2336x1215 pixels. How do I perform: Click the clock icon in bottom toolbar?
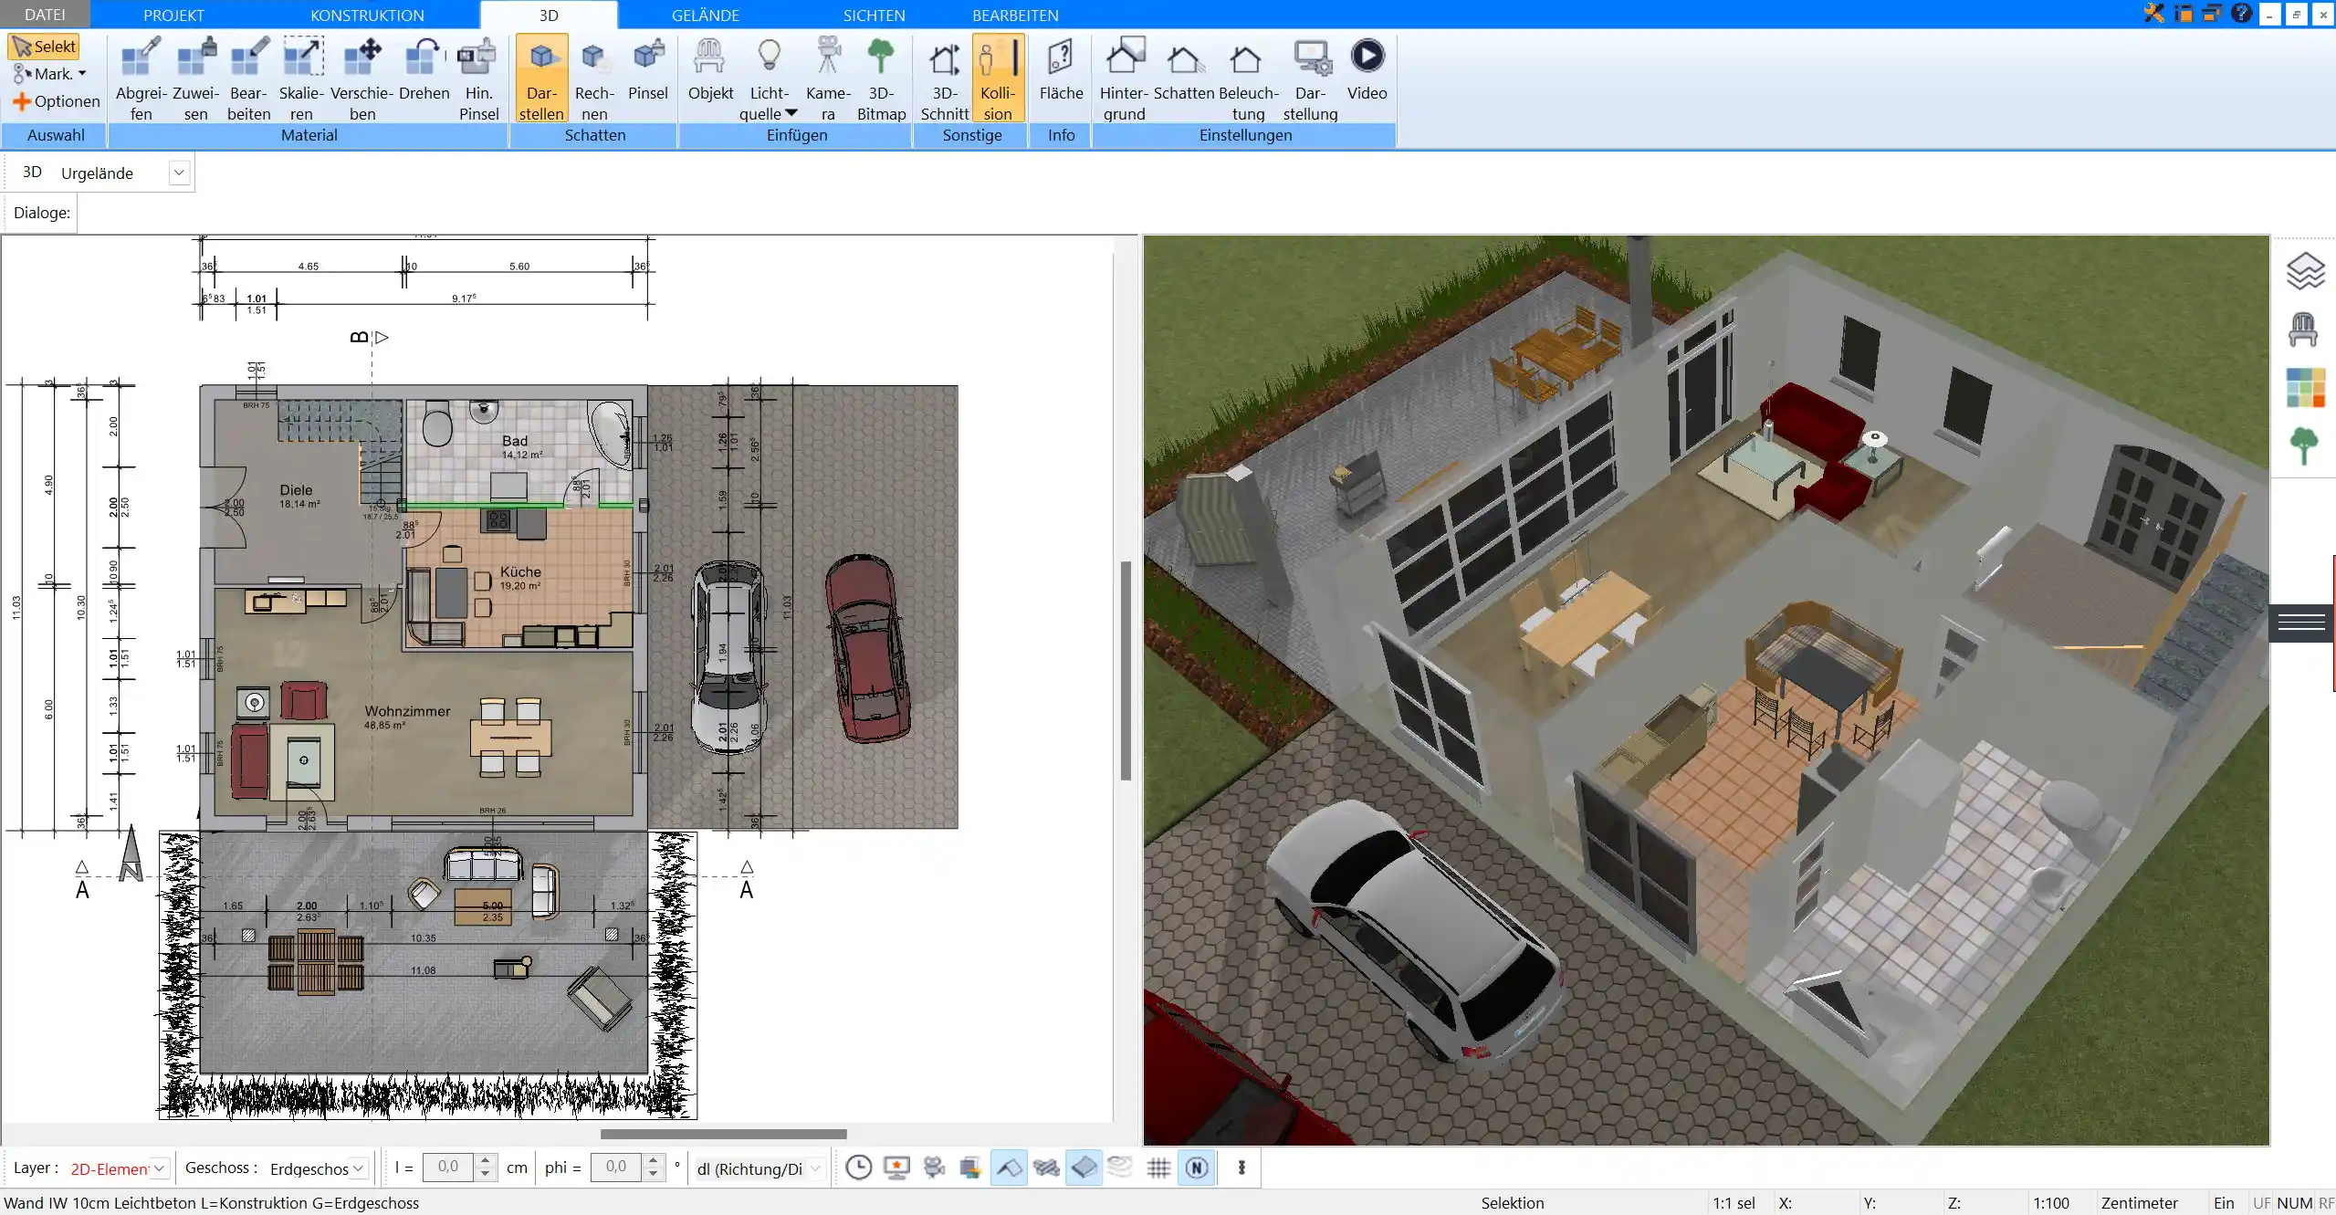[858, 1168]
